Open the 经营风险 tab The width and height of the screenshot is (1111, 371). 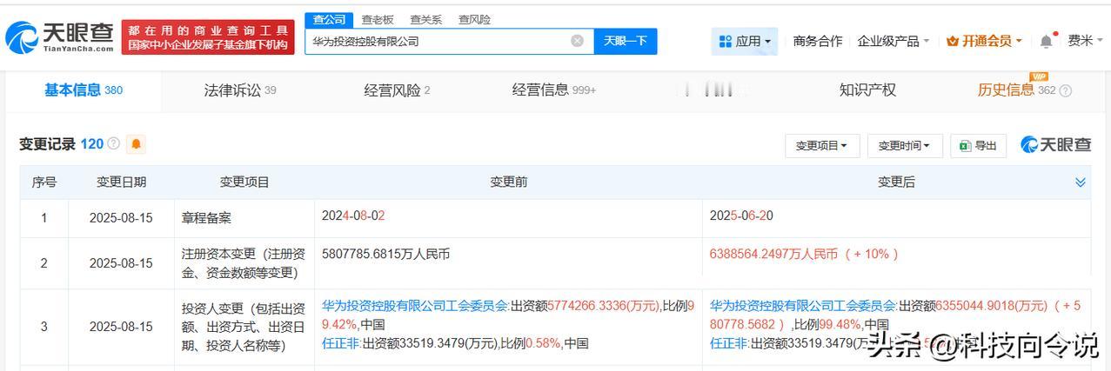397,90
